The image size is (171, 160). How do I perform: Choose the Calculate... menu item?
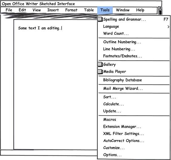134,104
